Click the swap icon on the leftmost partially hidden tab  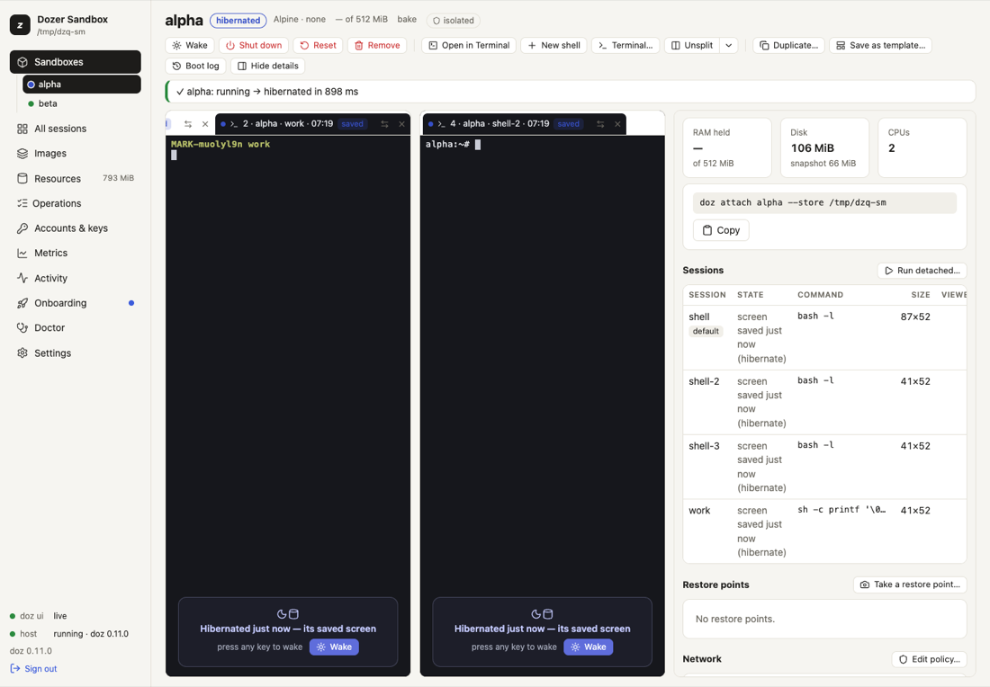tap(187, 124)
